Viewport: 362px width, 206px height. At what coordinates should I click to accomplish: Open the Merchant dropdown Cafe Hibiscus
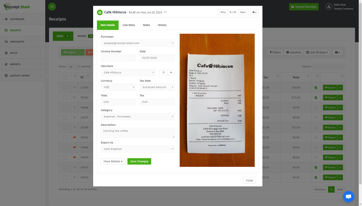tap(128, 72)
